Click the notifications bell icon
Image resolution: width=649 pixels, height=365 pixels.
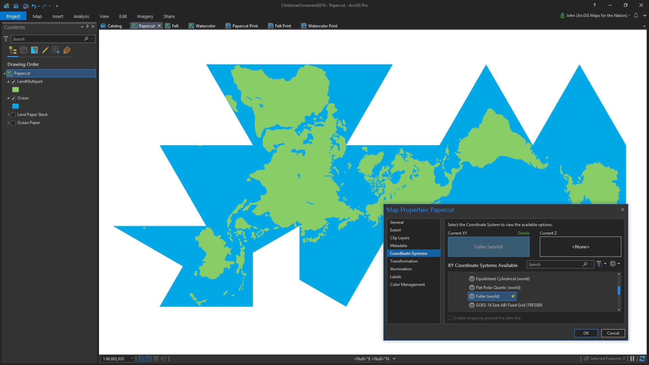tap(636, 16)
